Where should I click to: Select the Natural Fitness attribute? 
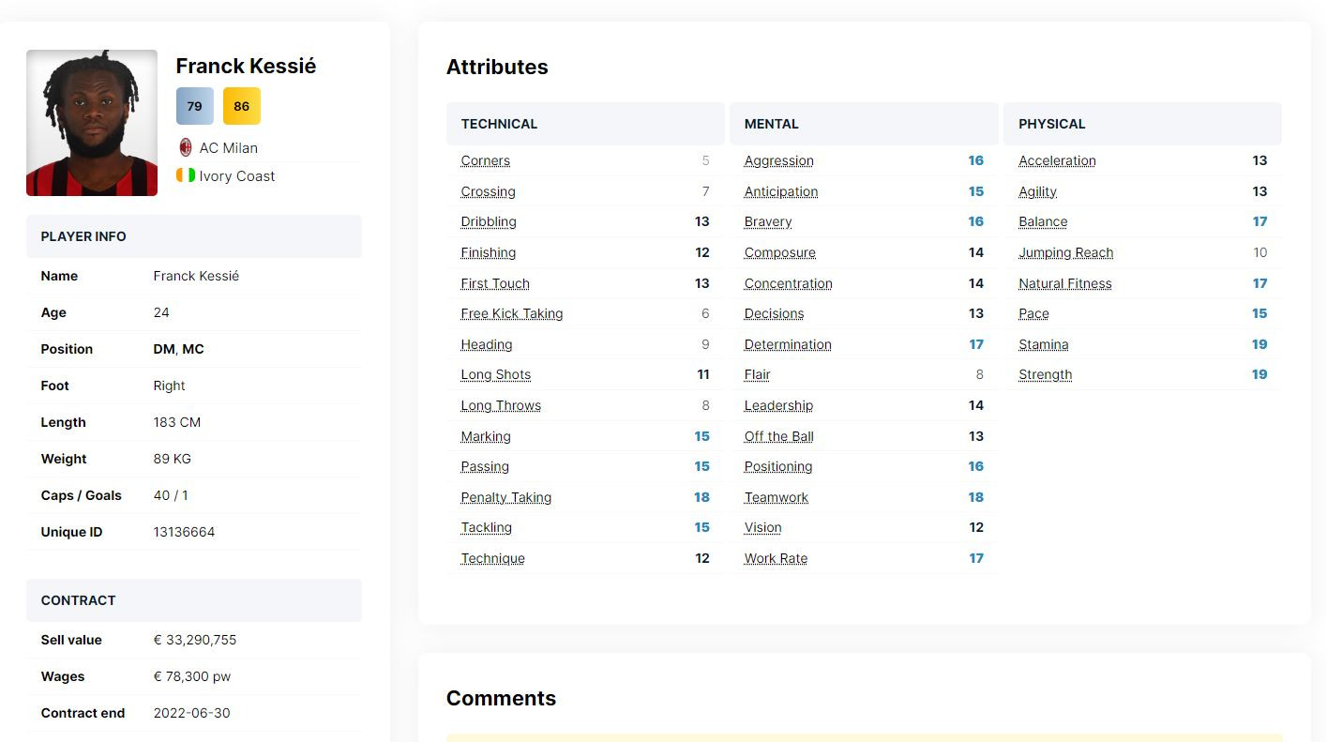[x=1064, y=283]
